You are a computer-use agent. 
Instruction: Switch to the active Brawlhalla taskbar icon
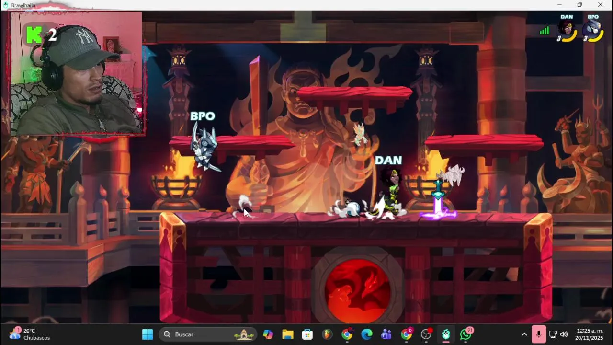click(446, 334)
